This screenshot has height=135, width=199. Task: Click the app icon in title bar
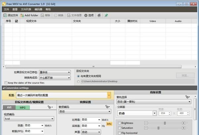pyautogui.click(x=4, y=4)
